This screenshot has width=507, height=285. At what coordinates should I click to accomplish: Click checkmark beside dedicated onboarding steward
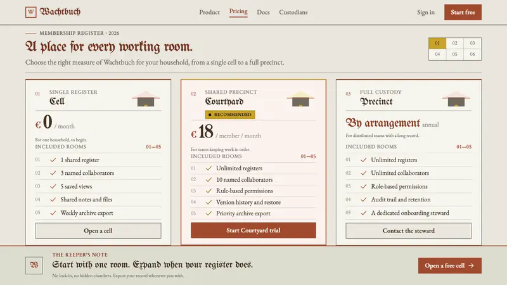(x=363, y=213)
